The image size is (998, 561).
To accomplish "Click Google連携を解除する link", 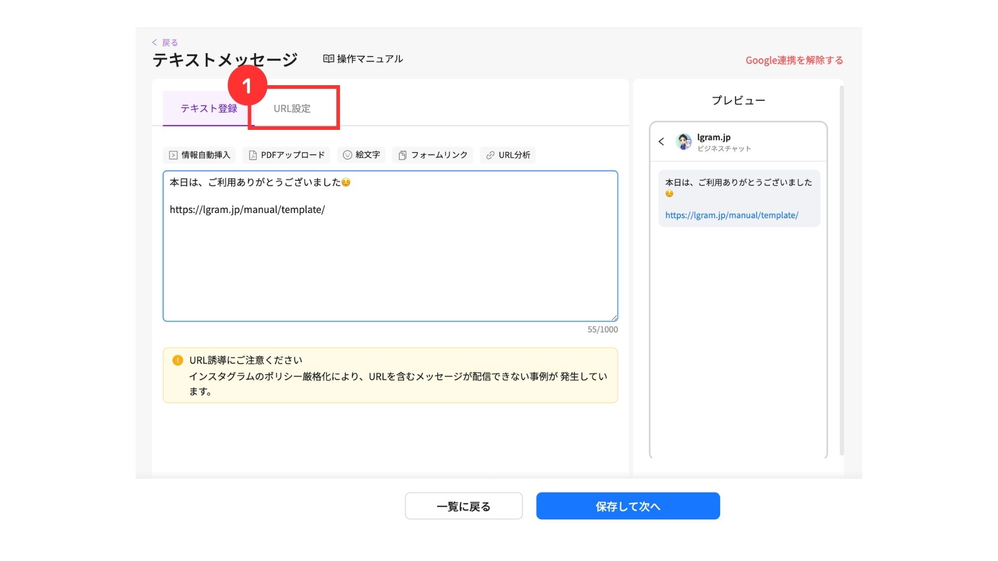I will (x=794, y=60).
